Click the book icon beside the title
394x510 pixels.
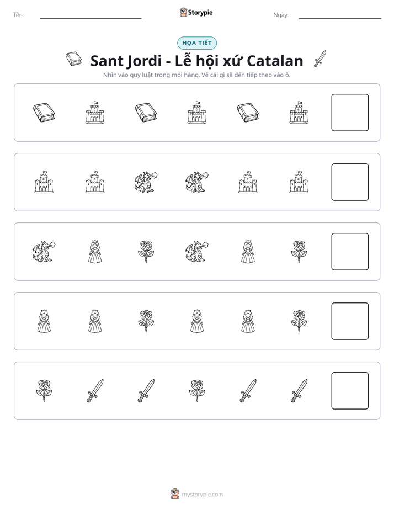point(74,59)
